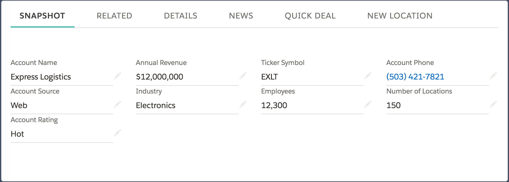This screenshot has height=182, width=509.
Task: Open the New Location tab
Action: click(400, 16)
